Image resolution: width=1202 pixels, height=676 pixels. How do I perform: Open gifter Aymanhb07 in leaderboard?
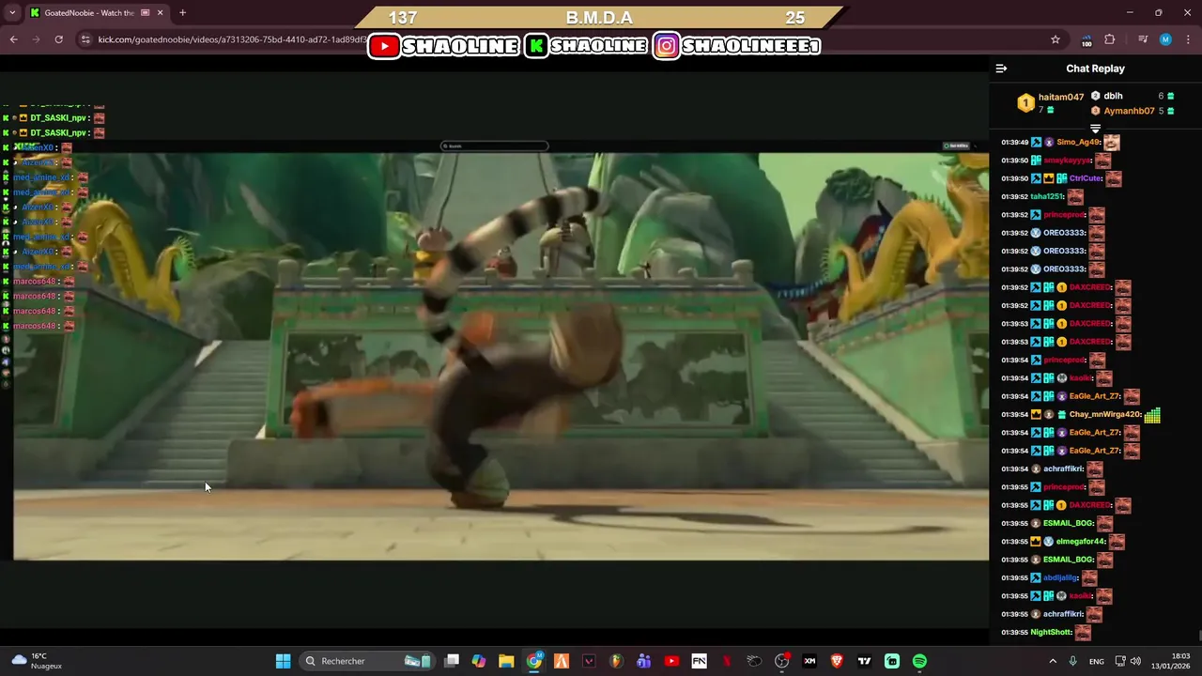click(x=1129, y=111)
